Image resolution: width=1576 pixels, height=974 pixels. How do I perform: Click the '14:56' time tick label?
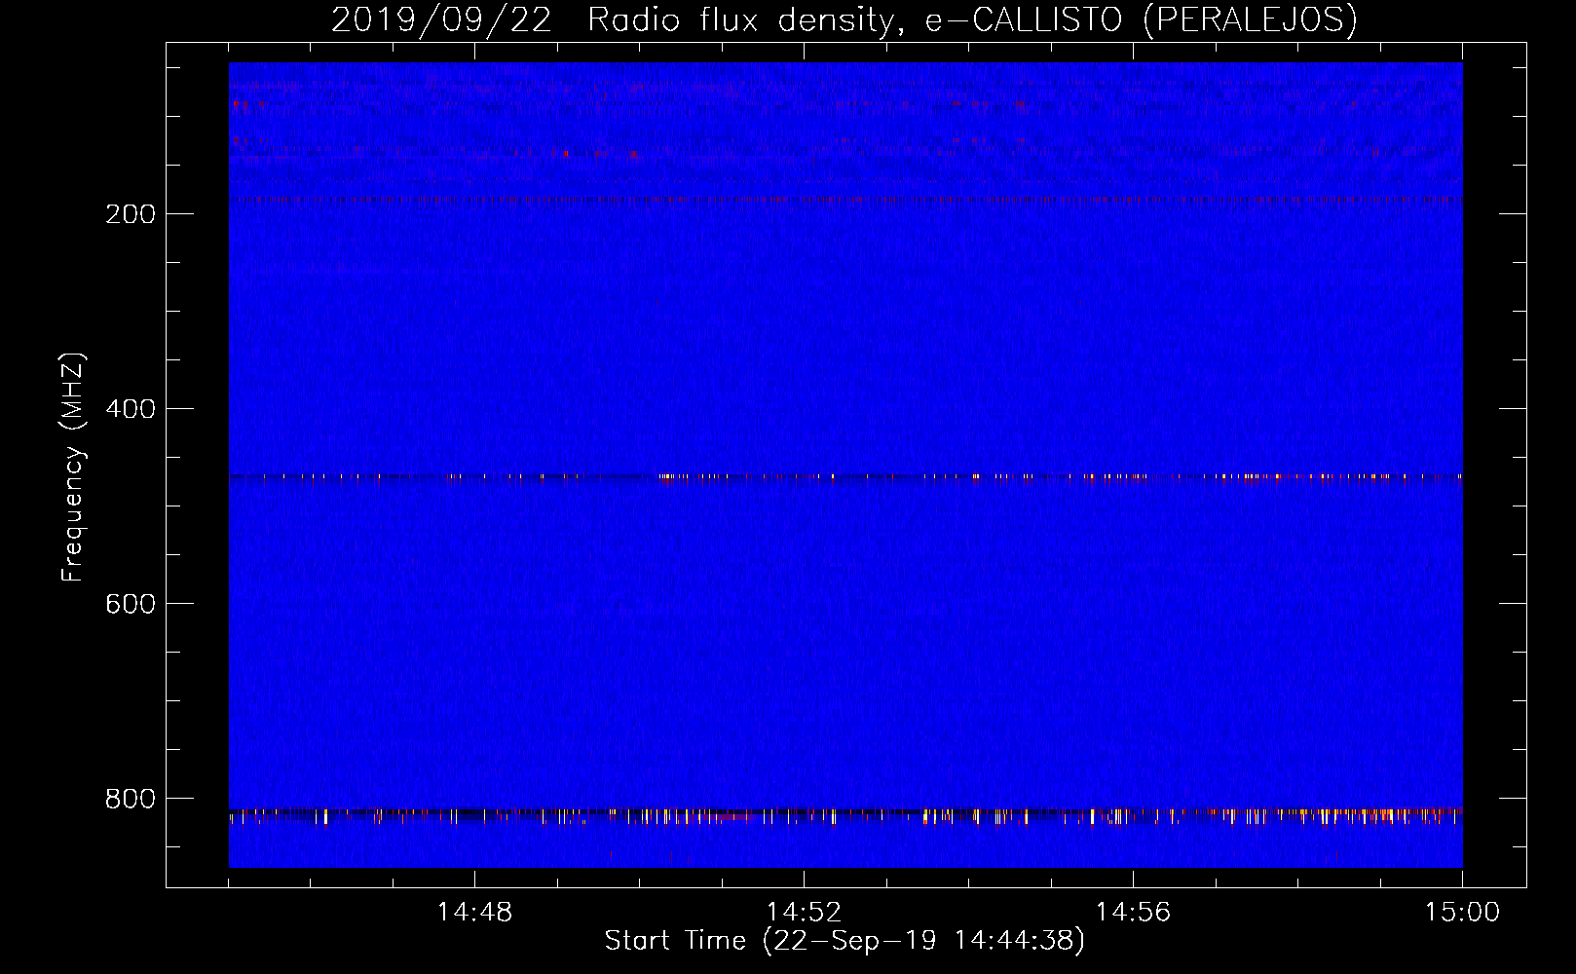[x=1133, y=913]
